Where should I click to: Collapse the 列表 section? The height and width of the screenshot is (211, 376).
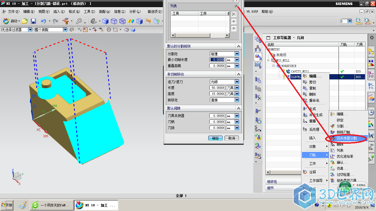coord(236,6)
